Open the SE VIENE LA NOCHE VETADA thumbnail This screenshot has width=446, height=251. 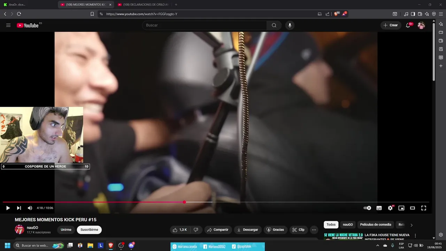343,236
